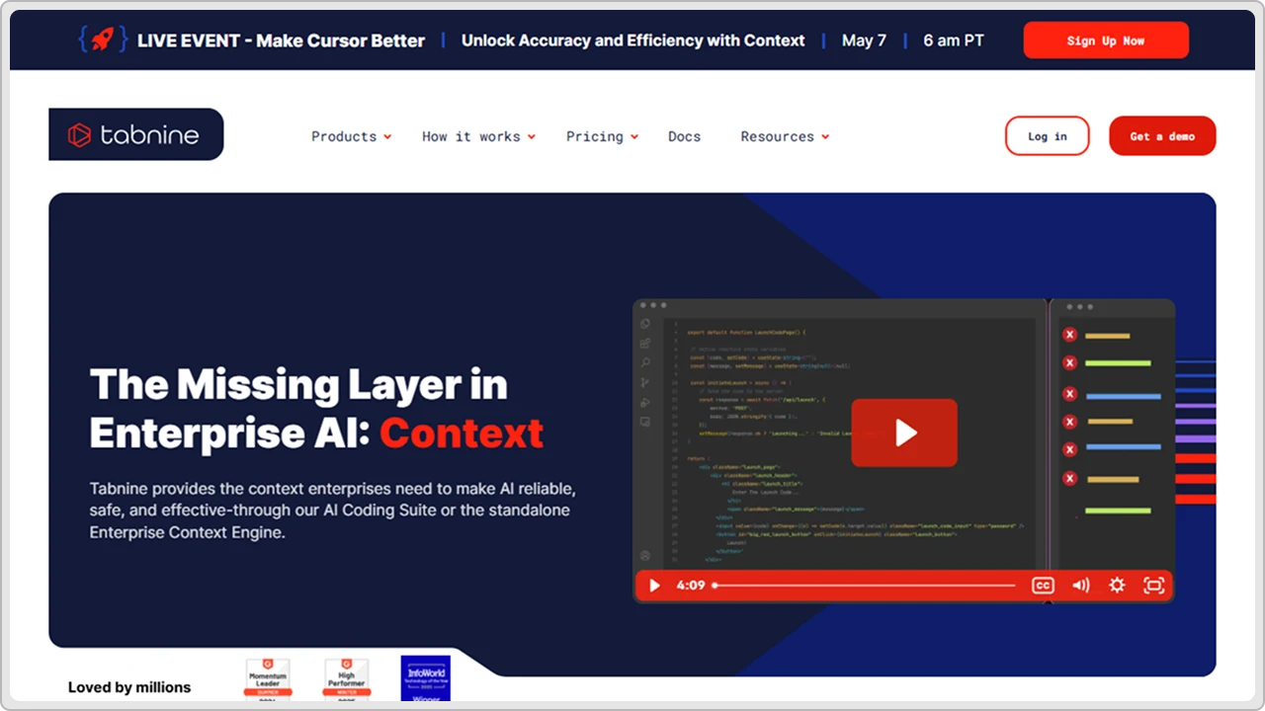The height and width of the screenshot is (711, 1265).
Task: Mute the video volume speaker icon
Action: 1081,586
